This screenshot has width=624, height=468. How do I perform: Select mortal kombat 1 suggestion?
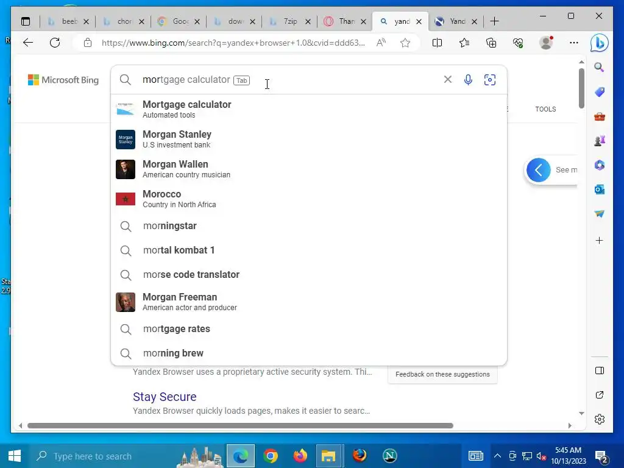pyautogui.click(x=309, y=250)
